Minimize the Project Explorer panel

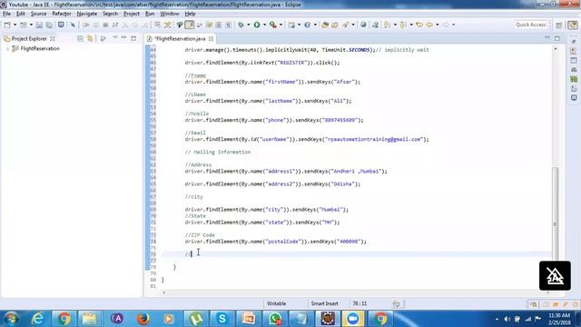[x=123, y=38]
